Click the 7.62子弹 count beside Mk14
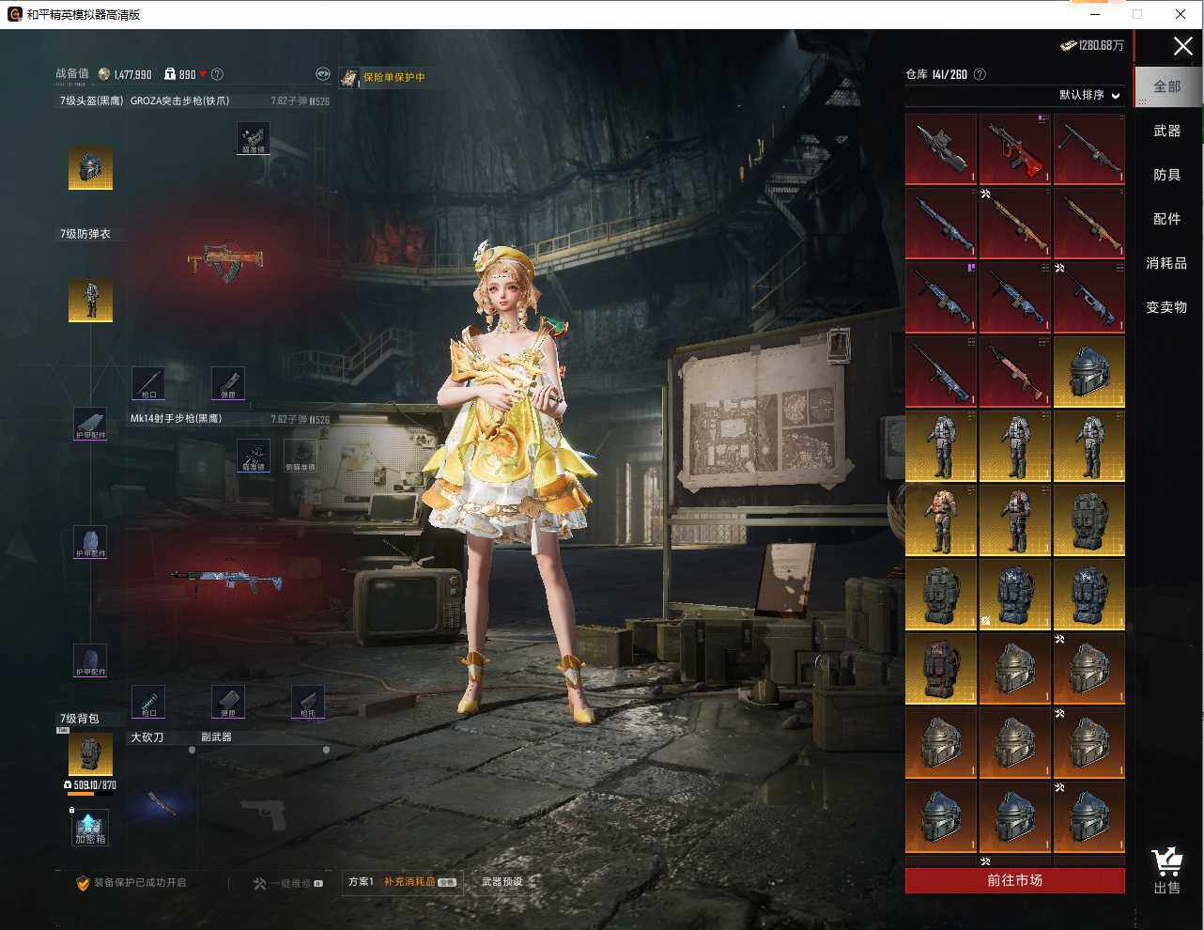The height and width of the screenshot is (930, 1204). click(300, 419)
